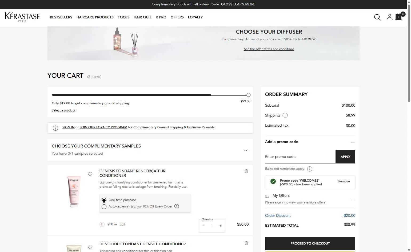
Task: Decrease Genesis conditioner quantity with minus
Action: point(203,226)
